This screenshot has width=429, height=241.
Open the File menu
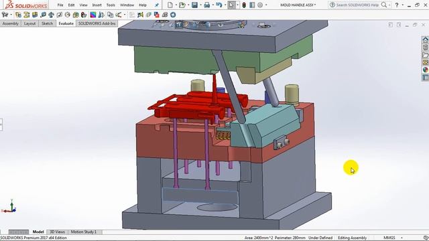click(60, 5)
